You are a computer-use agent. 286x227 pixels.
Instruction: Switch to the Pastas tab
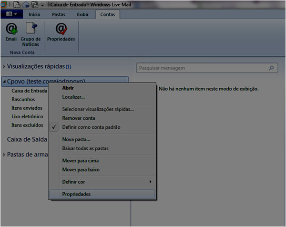click(x=58, y=14)
